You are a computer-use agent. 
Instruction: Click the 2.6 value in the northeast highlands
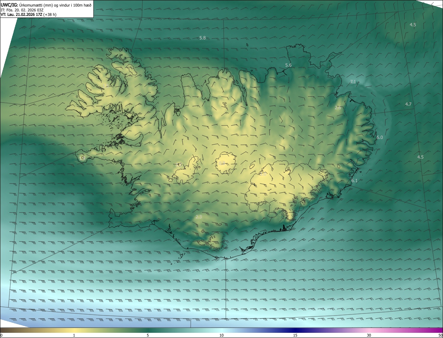[338, 107]
